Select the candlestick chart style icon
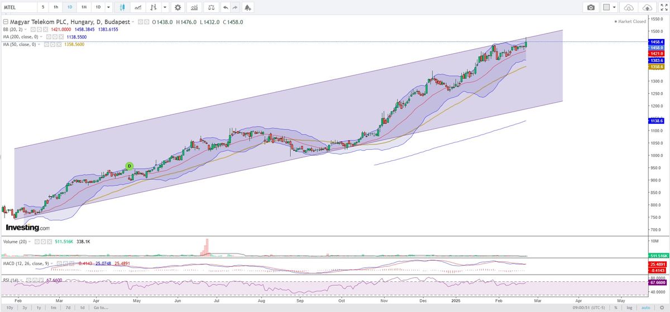The image size is (670, 312). [122, 7]
